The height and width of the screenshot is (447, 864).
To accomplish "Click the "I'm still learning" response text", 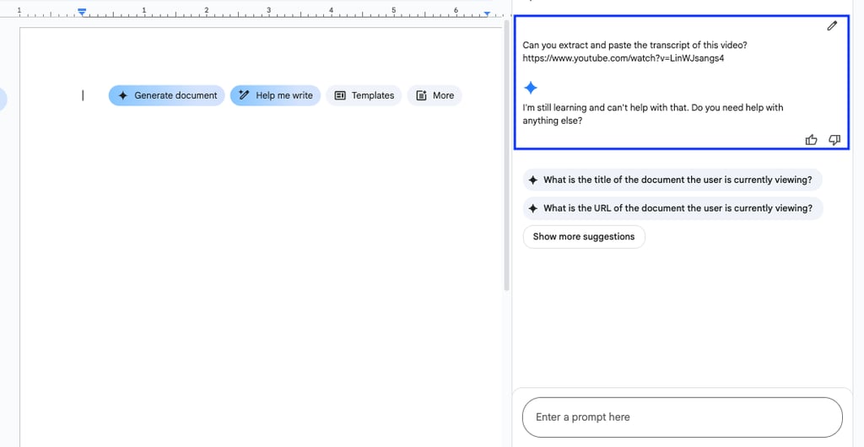I will coord(653,114).
